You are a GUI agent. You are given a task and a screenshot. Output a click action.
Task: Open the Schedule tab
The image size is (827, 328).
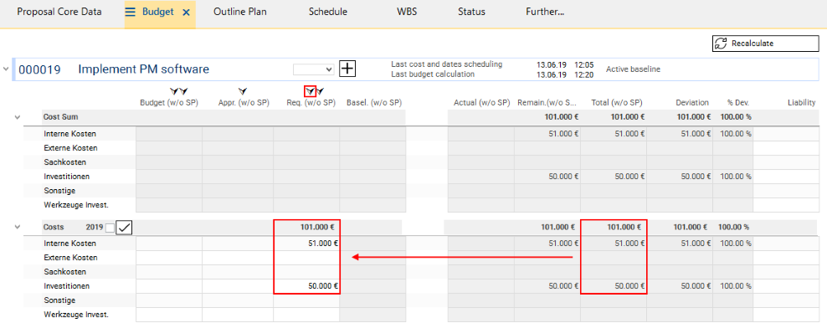click(328, 12)
